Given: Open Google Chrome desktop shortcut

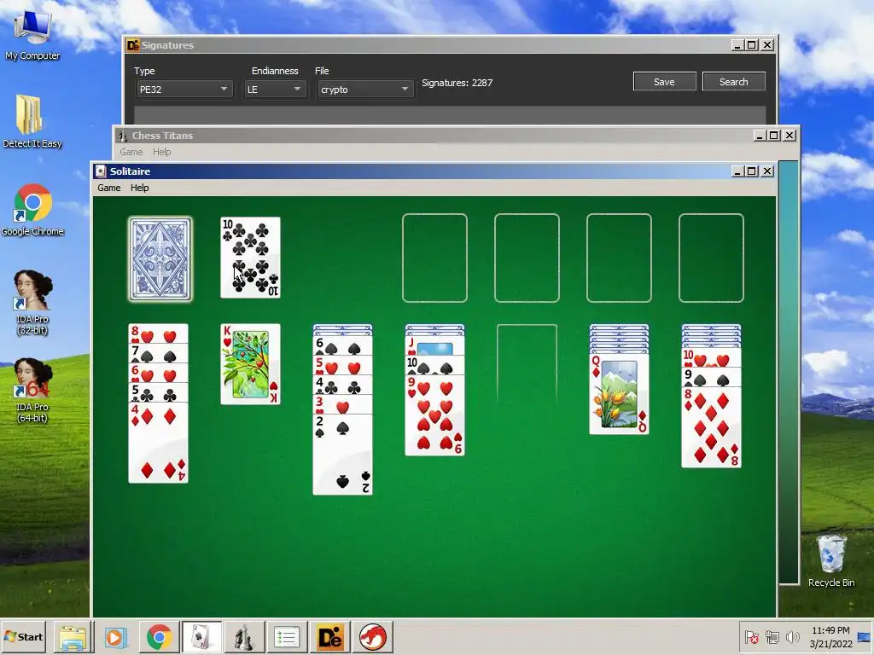Looking at the screenshot, I should pos(32,210).
